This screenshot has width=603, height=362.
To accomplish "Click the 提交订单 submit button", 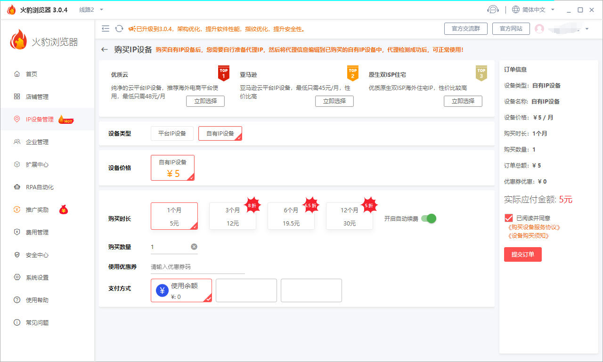I will pyautogui.click(x=522, y=254).
